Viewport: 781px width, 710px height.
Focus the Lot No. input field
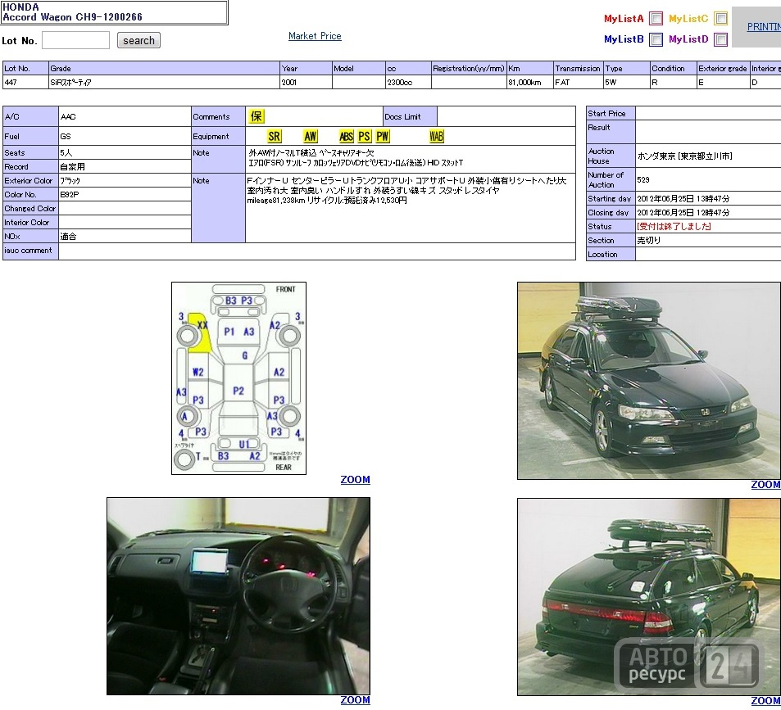tap(75, 40)
